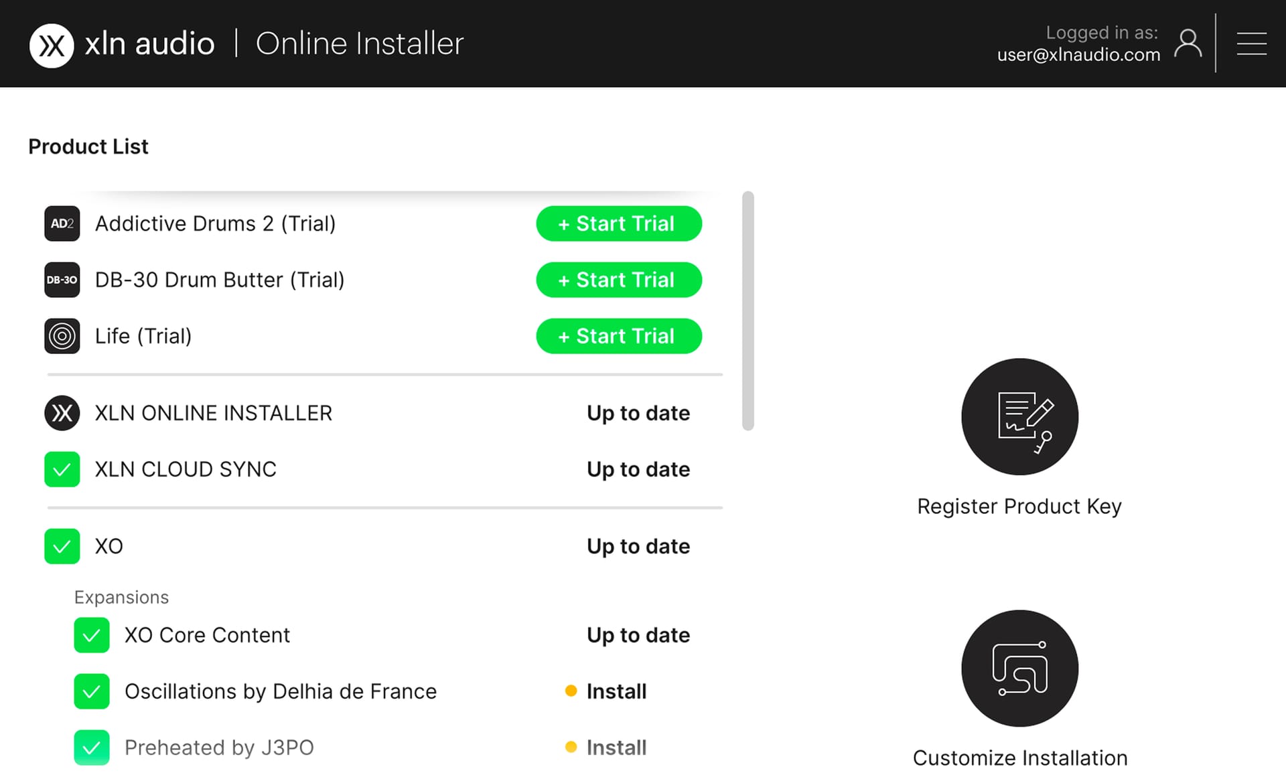This screenshot has height=783, width=1286.
Task: Open Customize Installation circle icon
Action: pyautogui.click(x=1019, y=668)
